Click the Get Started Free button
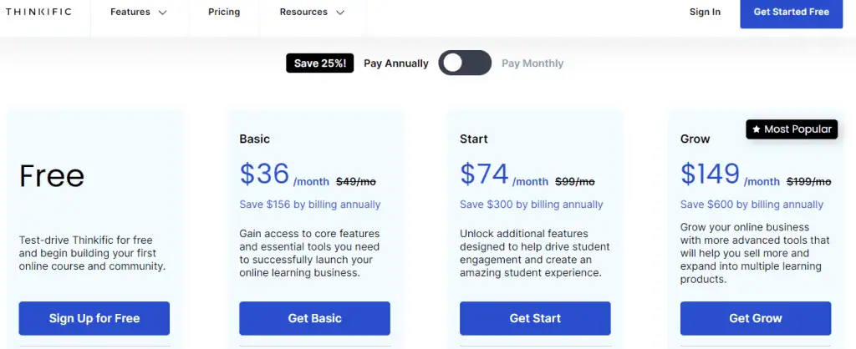The width and height of the screenshot is (856, 349). point(791,13)
